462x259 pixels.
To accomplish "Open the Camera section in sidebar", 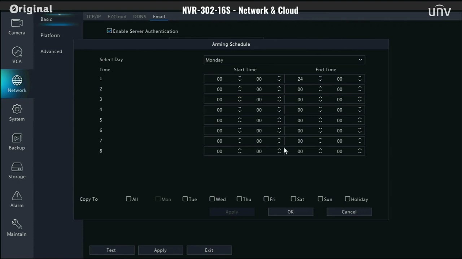I will point(17,27).
